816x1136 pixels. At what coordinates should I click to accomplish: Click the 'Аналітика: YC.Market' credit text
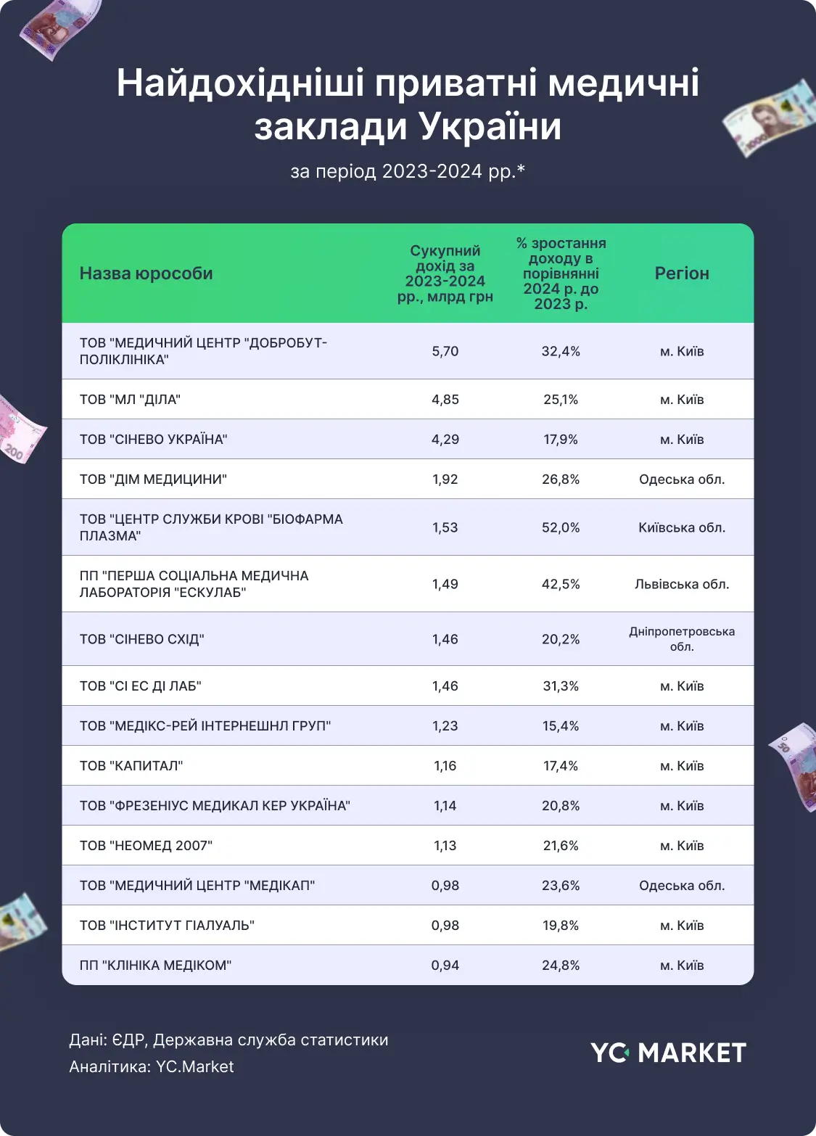[152, 1066]
